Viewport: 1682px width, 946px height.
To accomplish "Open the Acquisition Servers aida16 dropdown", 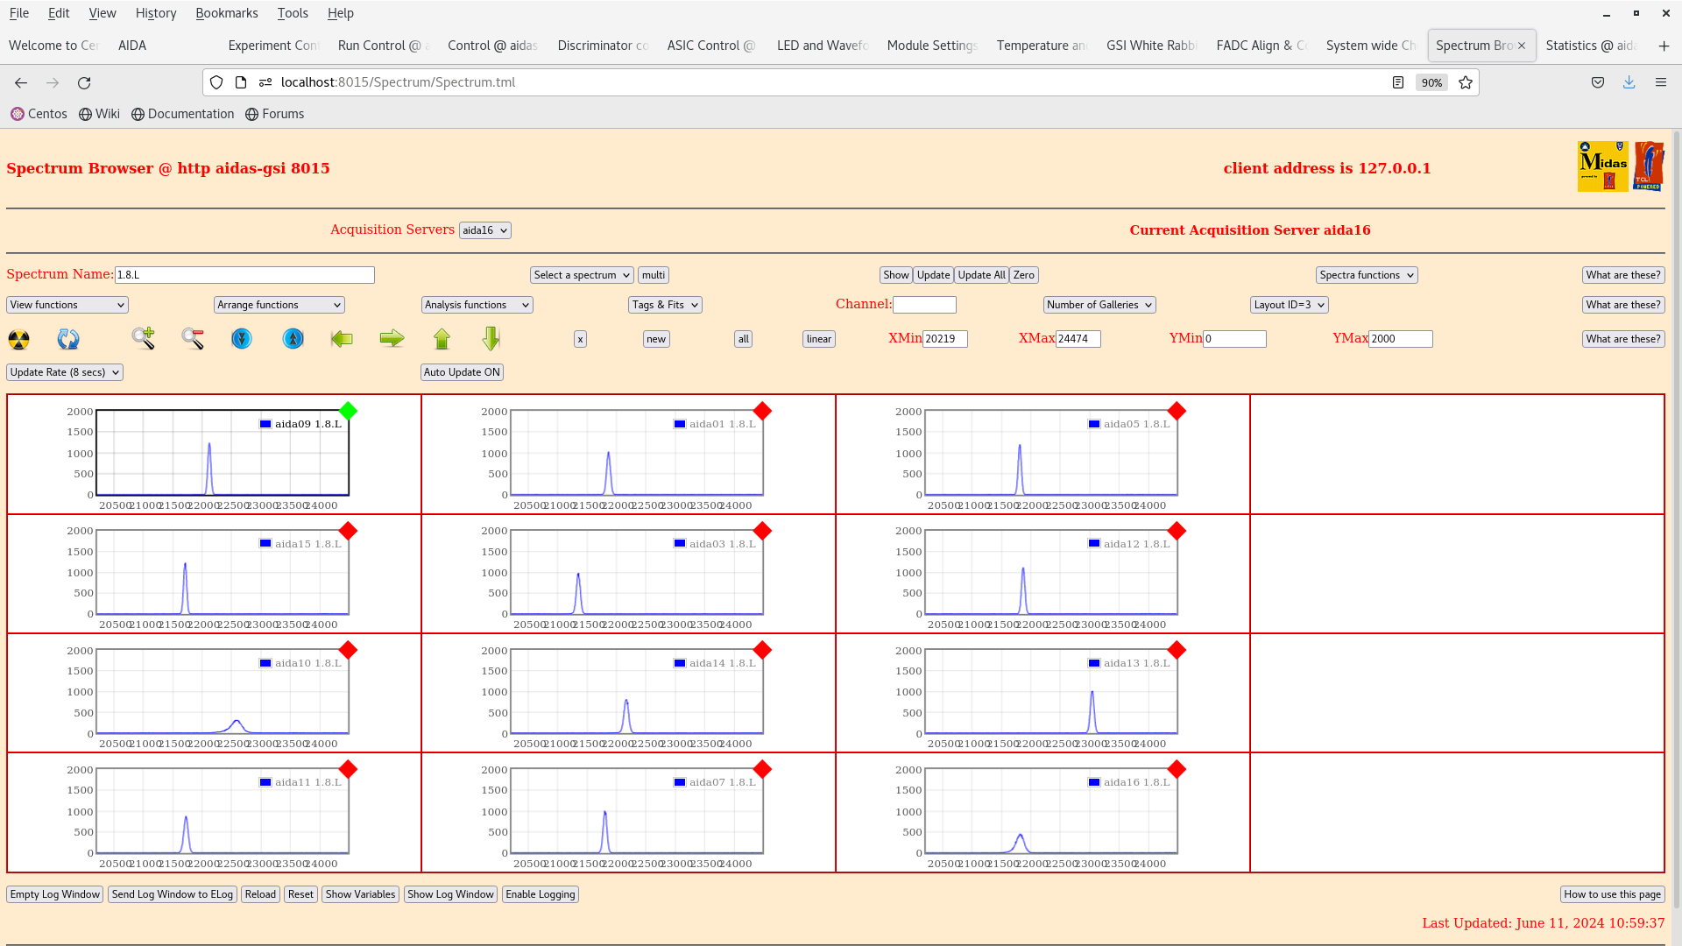I will [484, 230].
